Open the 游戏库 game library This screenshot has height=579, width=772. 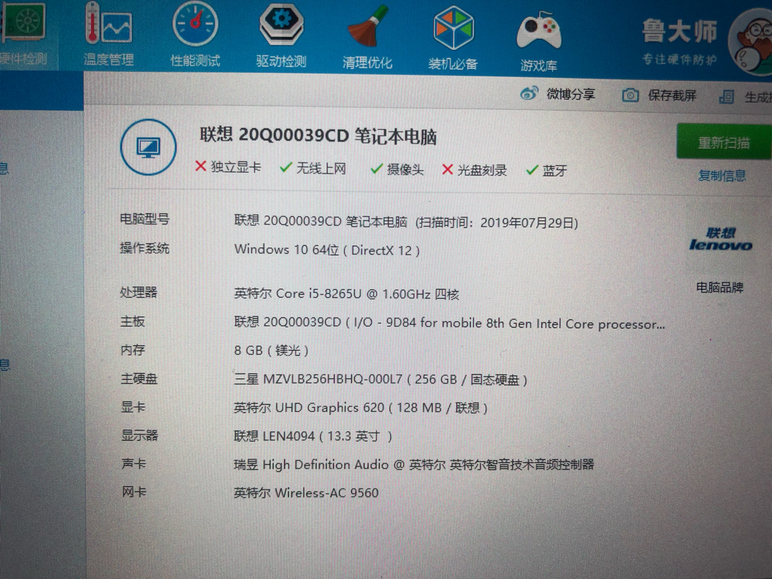coord(539,33)
